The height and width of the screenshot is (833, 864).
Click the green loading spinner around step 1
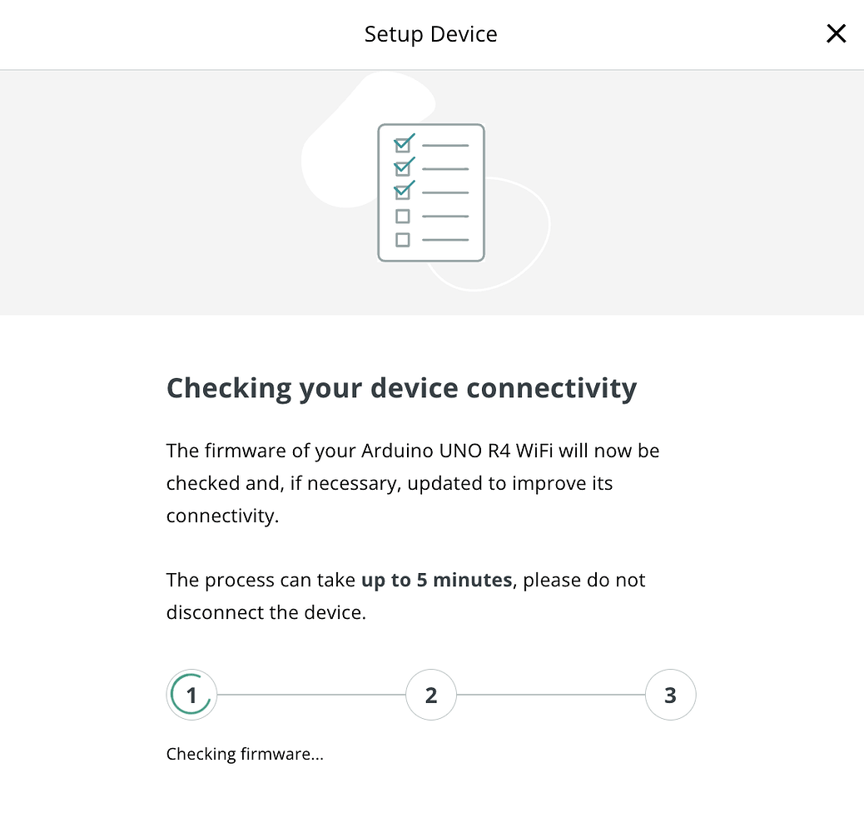191,694
